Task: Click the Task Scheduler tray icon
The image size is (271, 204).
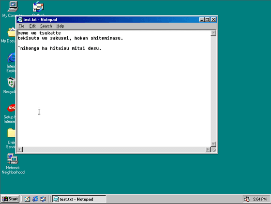Action: pos(246,199)
